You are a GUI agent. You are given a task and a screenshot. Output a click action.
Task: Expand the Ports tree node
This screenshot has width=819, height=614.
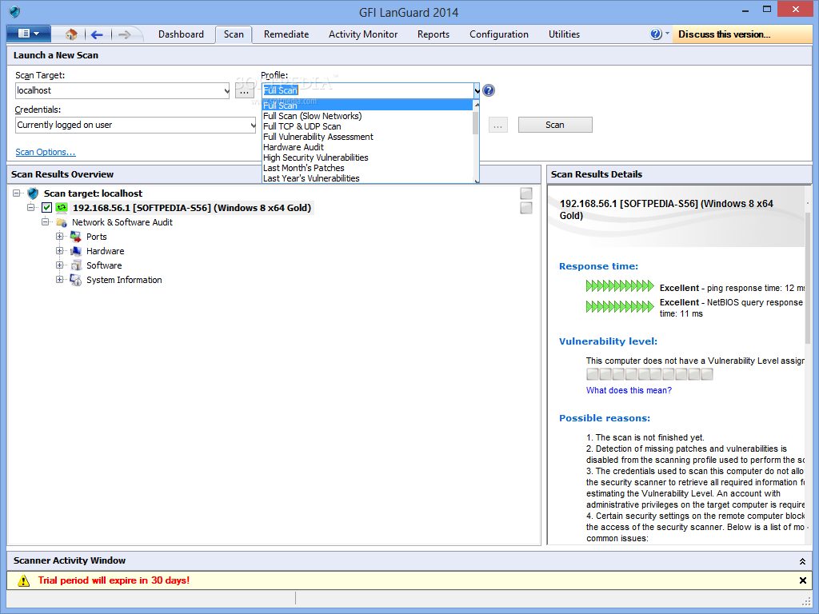(x=59, y=237)
